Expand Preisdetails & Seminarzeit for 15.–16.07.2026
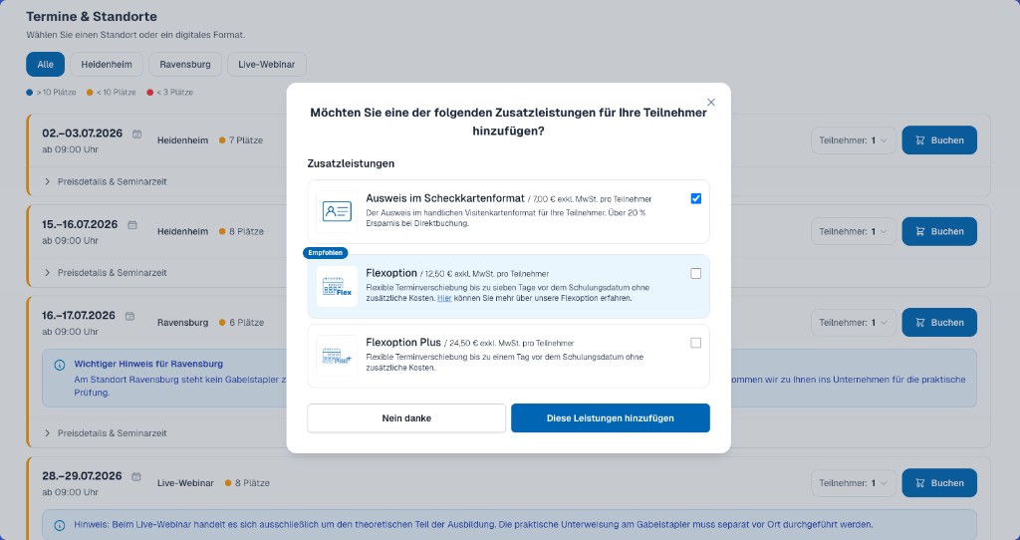 [x=106, y=273]
